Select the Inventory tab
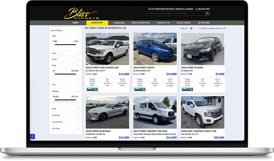The height and width of the screenshot is (161, 274). 97,23
